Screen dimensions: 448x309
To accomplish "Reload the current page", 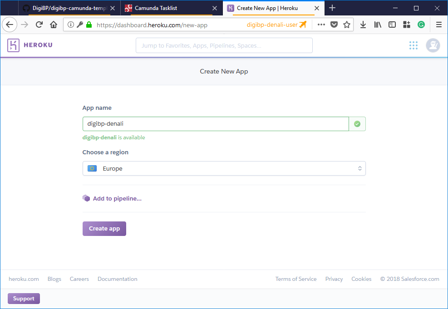I will click(x=39, y=25).
